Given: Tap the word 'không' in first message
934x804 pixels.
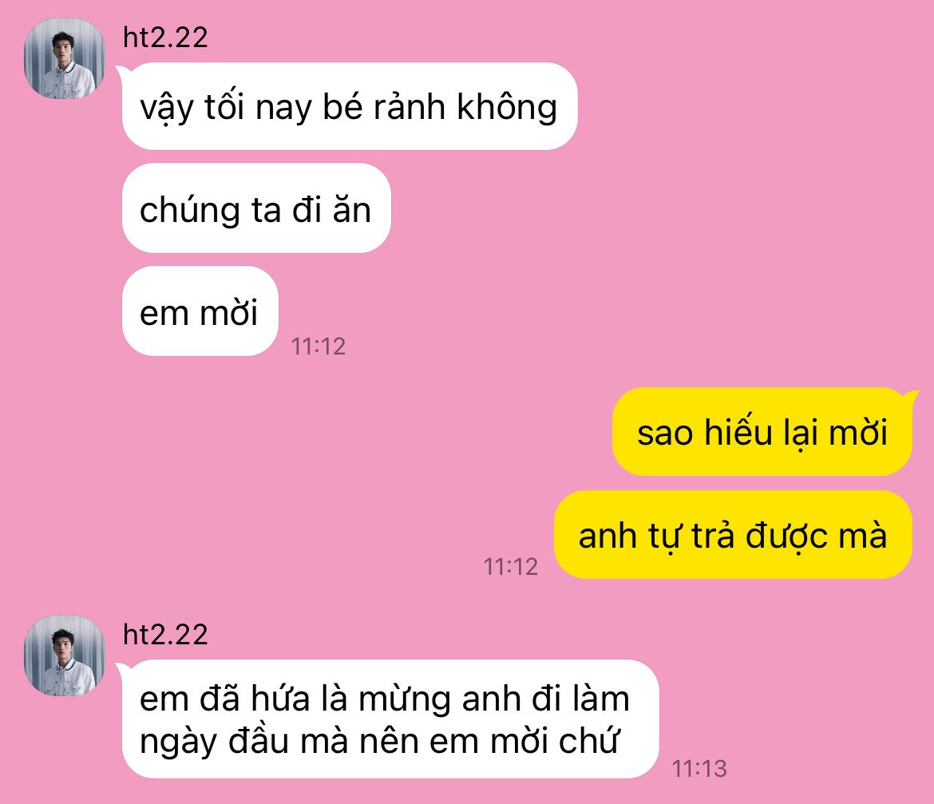Looking at the screenshot, I should click(x=507, y=108).
